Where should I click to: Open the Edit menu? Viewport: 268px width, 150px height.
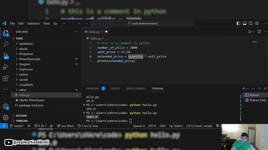[21, 23]
